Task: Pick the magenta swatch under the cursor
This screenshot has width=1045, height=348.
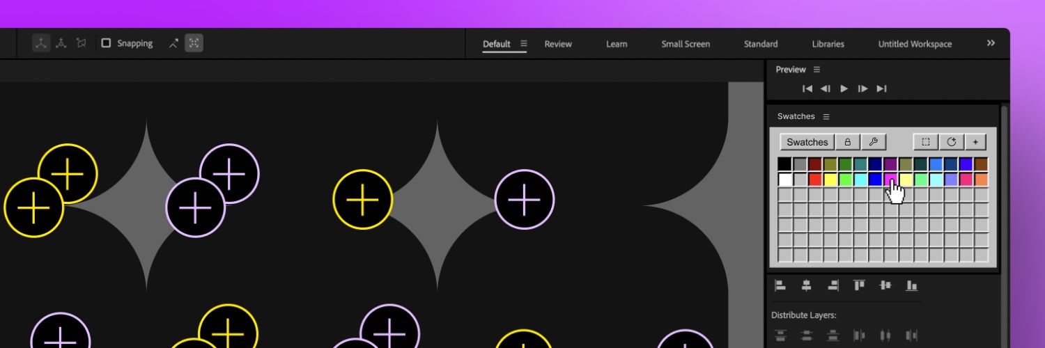Action: click(x=891, y=180)
